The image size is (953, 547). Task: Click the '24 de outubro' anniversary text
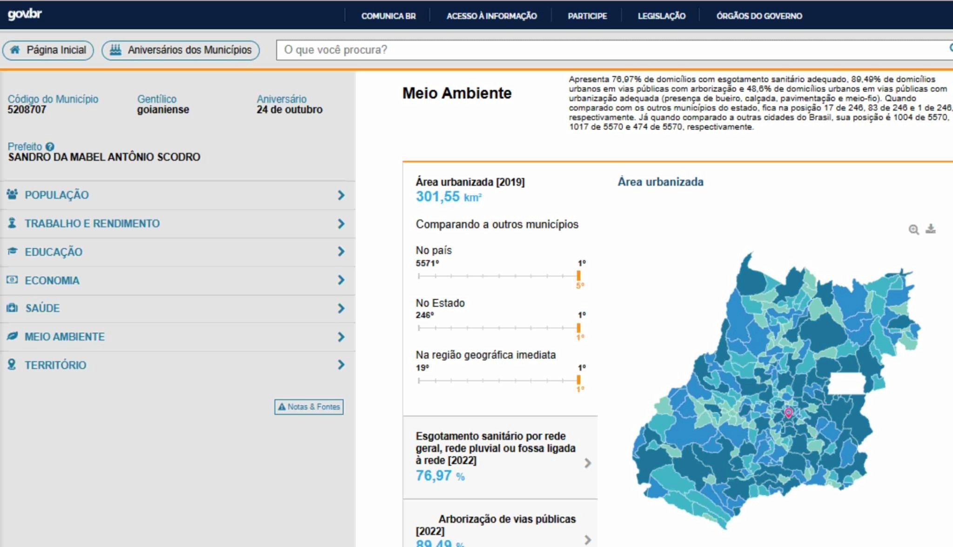click(289, 110)
